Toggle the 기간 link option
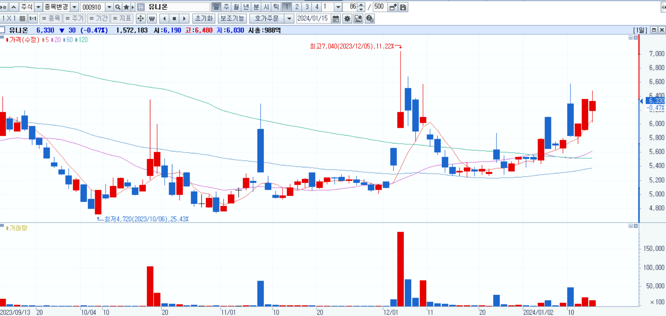The height and width of the screenshot is (316, 666). pos(98,18)
